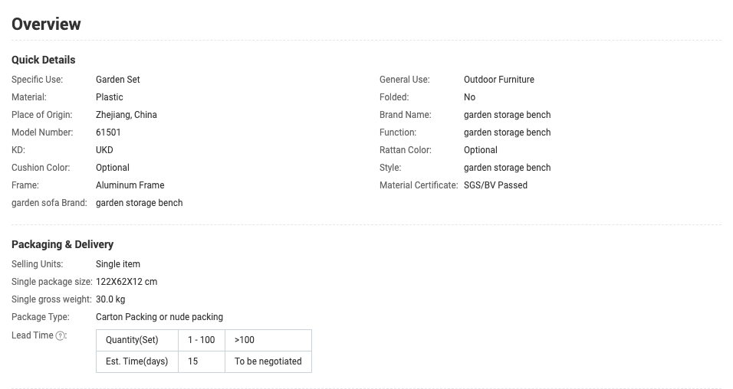Select the "15" estimated days cell

(193, 361)
